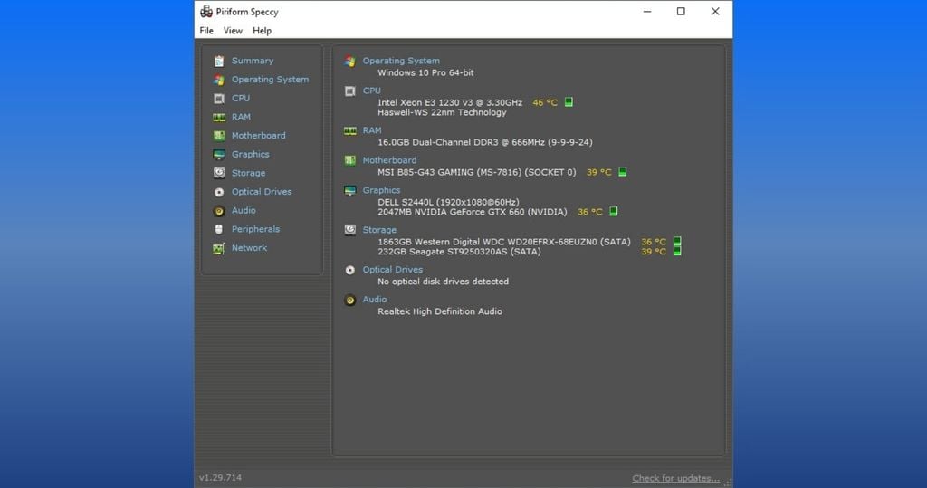Image resolution: width=927 pixels, height=488 pixels.
Task: Open the RAM heading link in summary
Action: 372,130
